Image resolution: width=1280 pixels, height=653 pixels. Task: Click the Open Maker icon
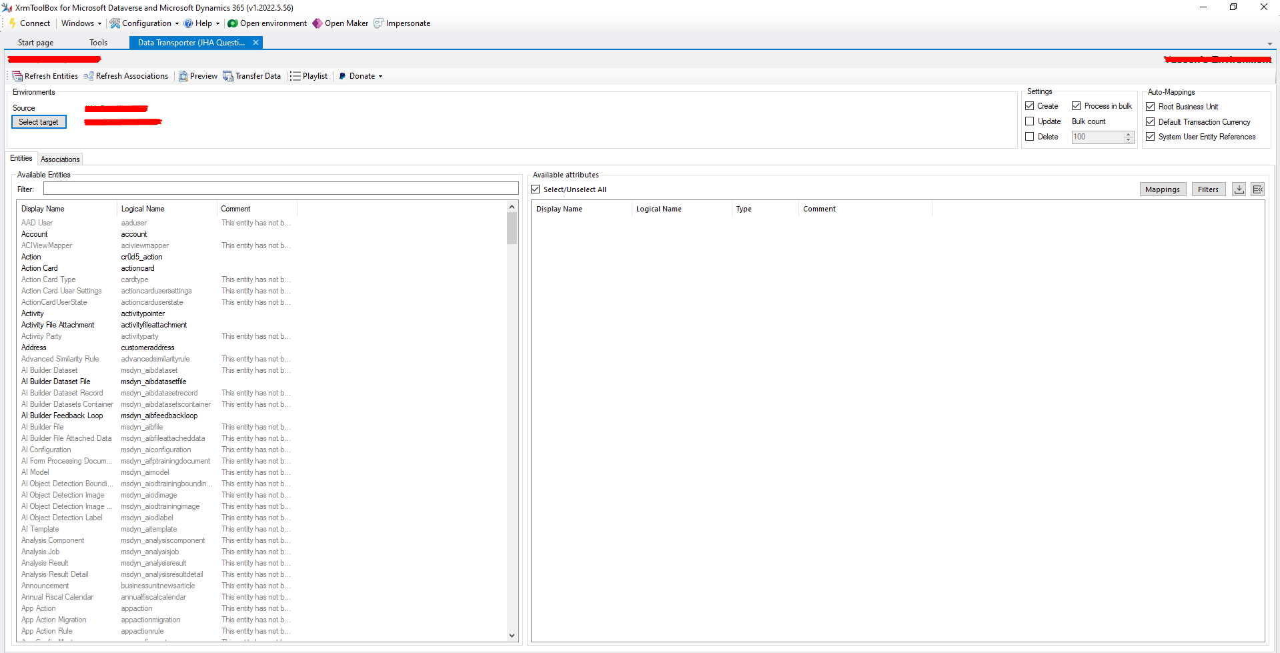[x=318, y=23]
